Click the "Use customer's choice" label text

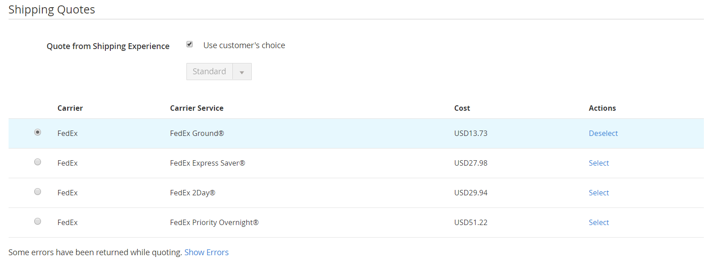click(244, 45)
